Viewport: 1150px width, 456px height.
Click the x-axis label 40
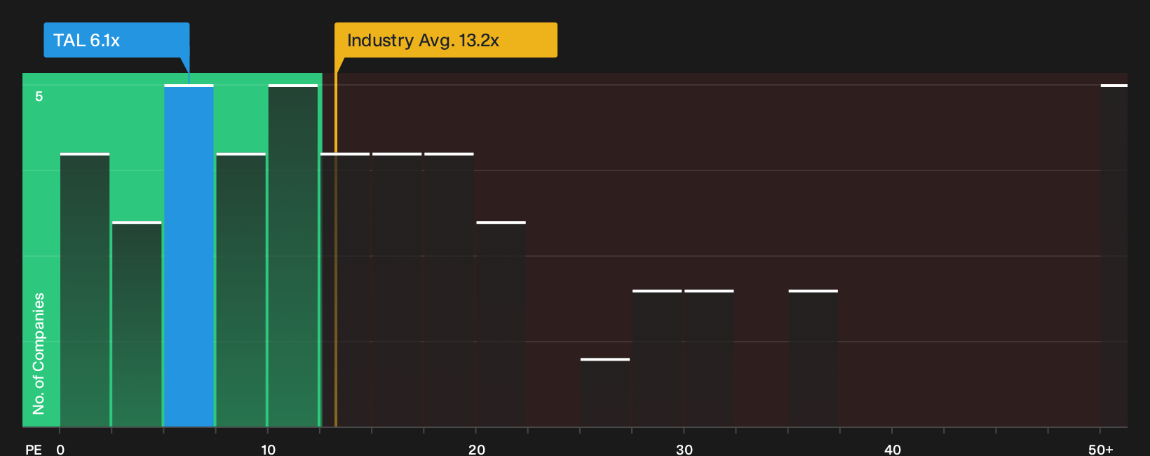(x=893, y=449)
